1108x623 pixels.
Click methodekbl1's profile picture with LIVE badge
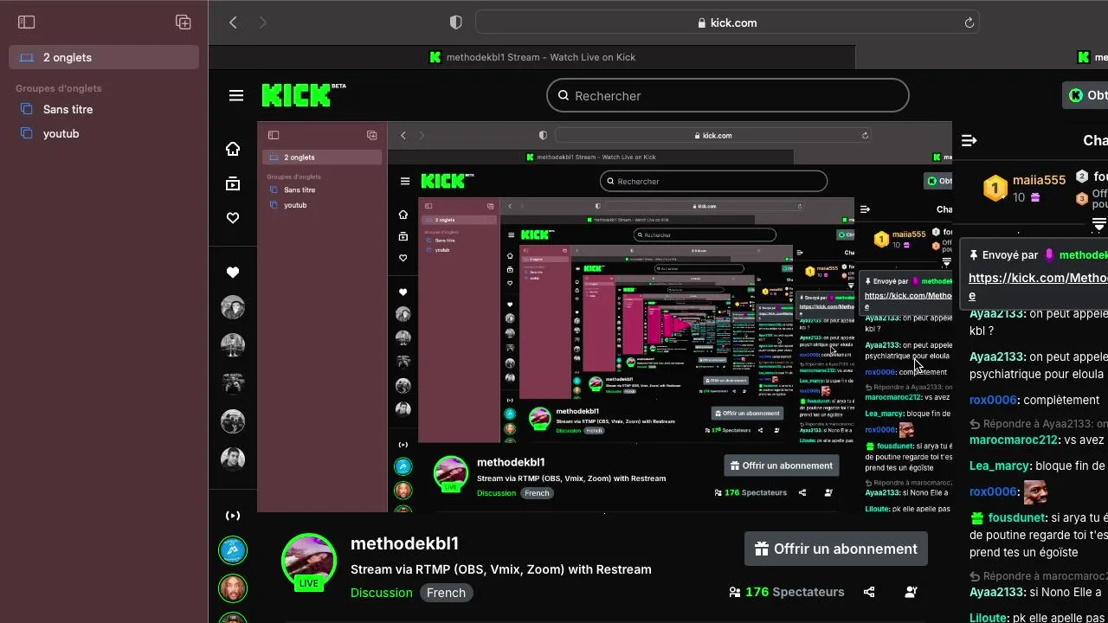coord(309,562)
